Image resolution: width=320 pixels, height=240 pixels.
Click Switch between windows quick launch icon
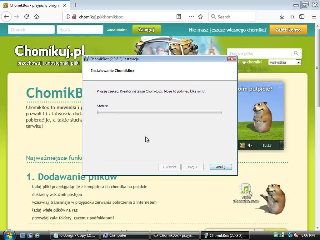tap(30, 236)
